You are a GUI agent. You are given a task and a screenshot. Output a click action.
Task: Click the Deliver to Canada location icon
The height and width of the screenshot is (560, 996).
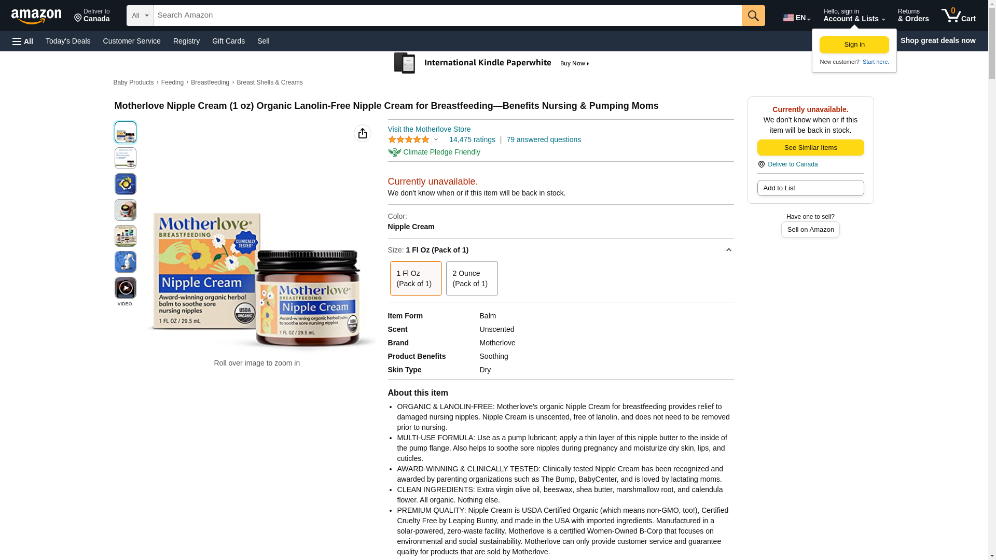pos(761,164)
